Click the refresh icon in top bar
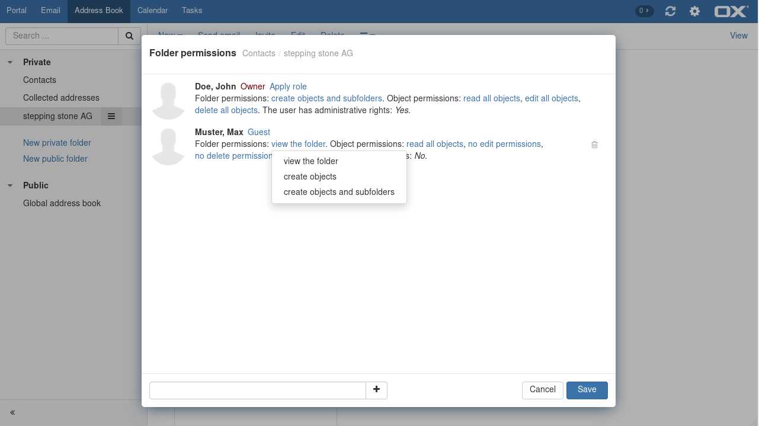 (670, 11)
